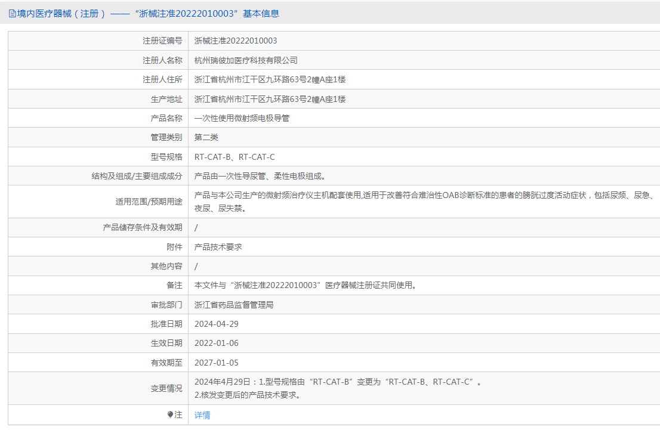Click the 生产地址 address value

point(270,99)
